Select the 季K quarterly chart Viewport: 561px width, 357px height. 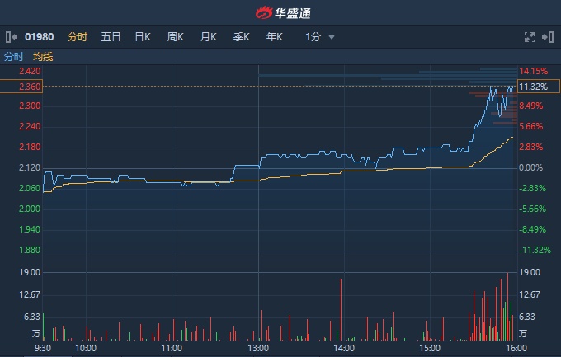click(x=241, y=37)
